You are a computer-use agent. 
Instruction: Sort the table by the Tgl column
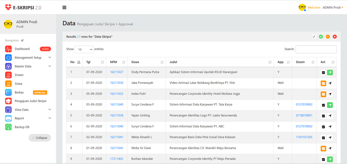[x=95, y=62]
